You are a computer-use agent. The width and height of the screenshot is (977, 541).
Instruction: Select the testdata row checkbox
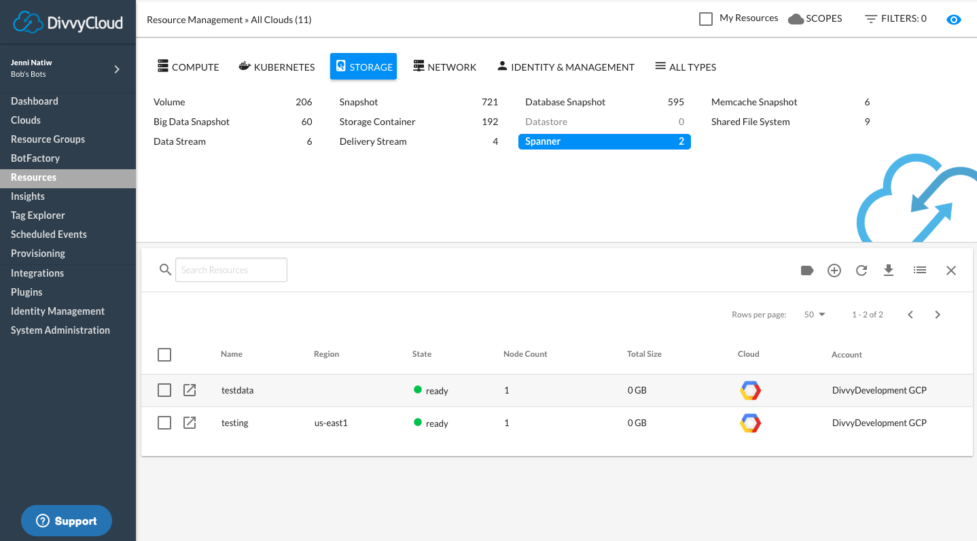pos(164,390)
